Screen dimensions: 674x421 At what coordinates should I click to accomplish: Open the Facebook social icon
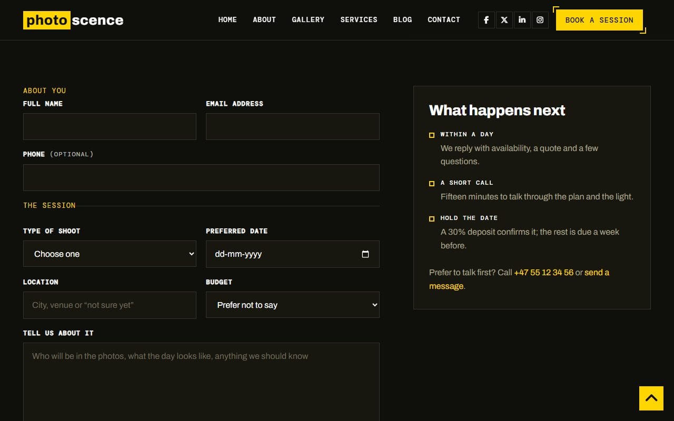[x=486, y=20]
